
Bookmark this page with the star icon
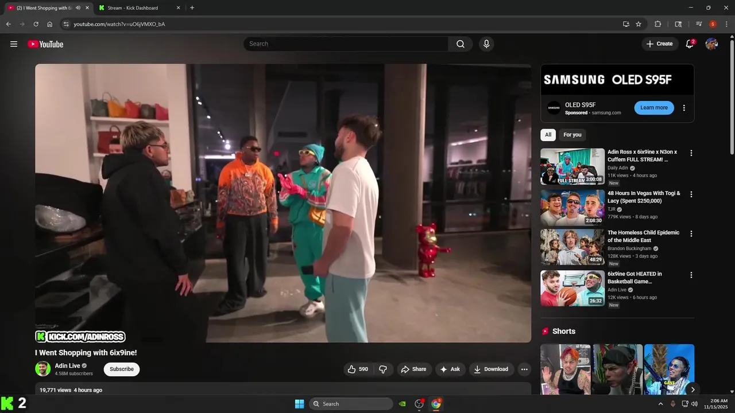coord(639,24)
